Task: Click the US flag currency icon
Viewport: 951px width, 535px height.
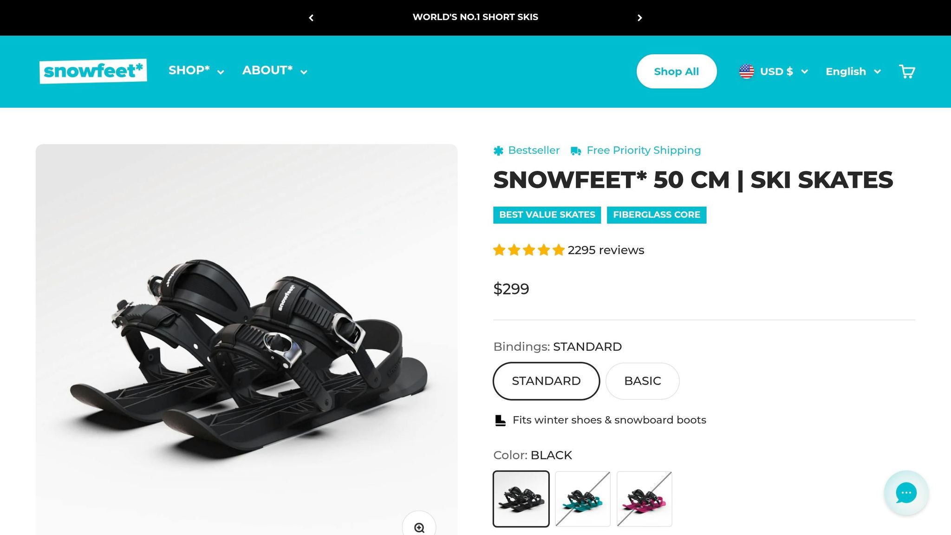Action: coord(747,71)
